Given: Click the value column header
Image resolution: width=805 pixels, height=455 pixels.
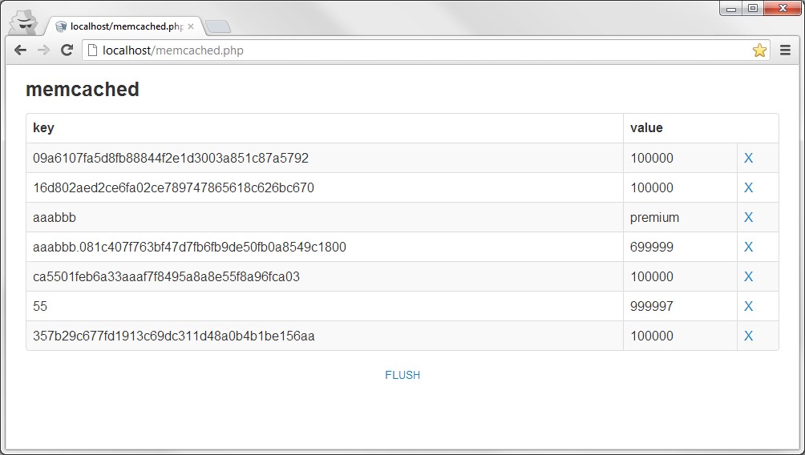Looking at the screenshot, I should coord(646,128).
